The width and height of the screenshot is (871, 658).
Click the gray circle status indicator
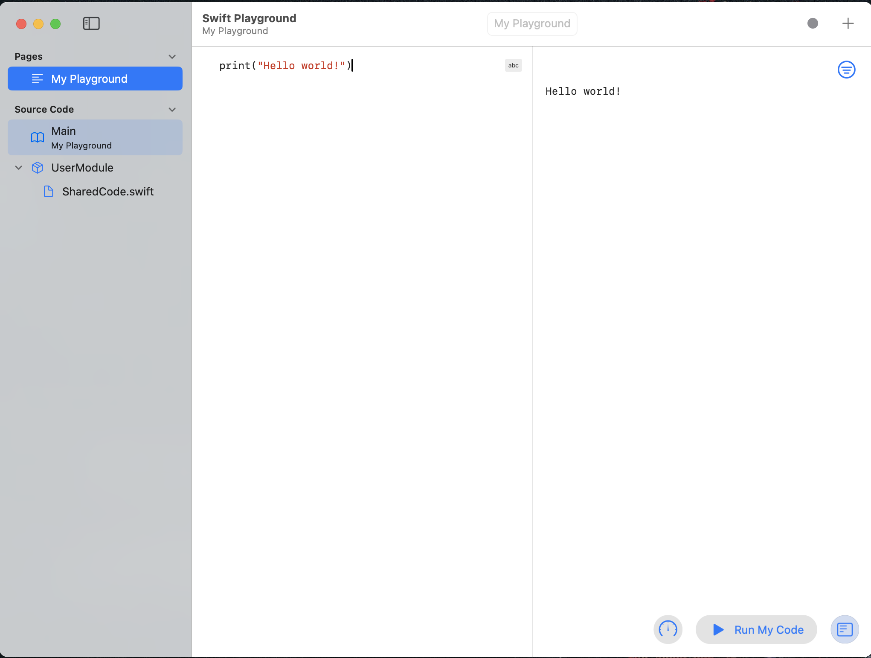coord(813,23)
